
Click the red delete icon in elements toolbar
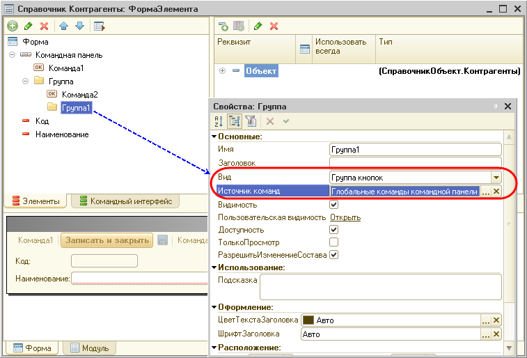(x=45, y=26)
